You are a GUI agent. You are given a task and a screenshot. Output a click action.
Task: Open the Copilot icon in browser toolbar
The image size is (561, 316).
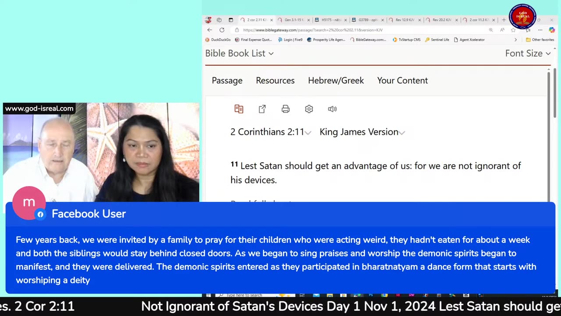point(551,30)
